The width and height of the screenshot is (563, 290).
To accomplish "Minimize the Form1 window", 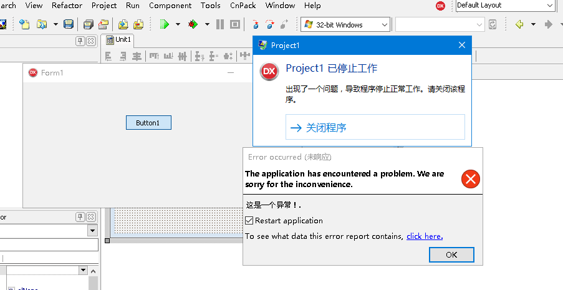I will coord(231,72).
